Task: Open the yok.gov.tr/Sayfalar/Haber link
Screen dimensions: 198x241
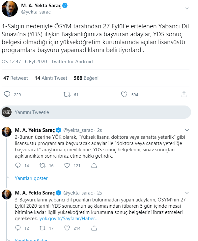Action: coord(69,219)
